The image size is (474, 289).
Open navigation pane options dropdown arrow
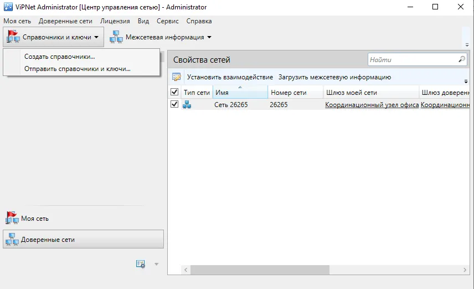coord(156,264)
